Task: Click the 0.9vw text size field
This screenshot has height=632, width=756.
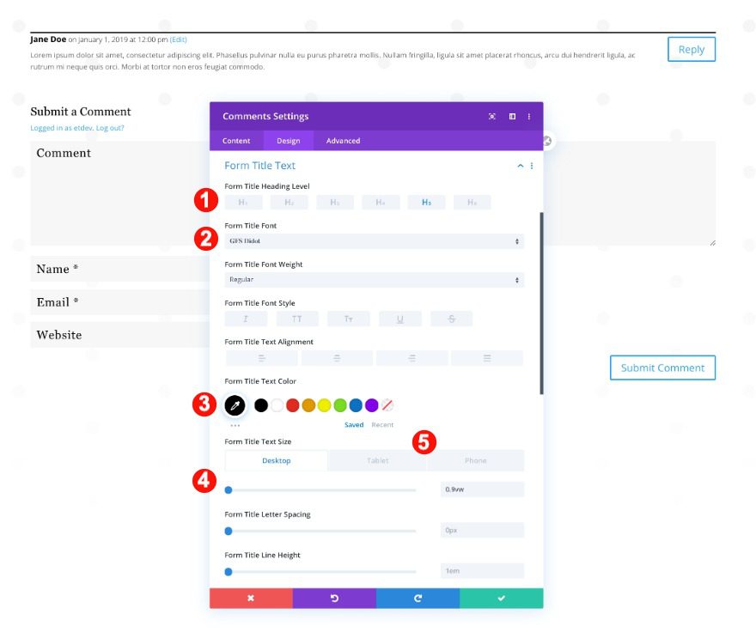Action: tap(482, 489)
